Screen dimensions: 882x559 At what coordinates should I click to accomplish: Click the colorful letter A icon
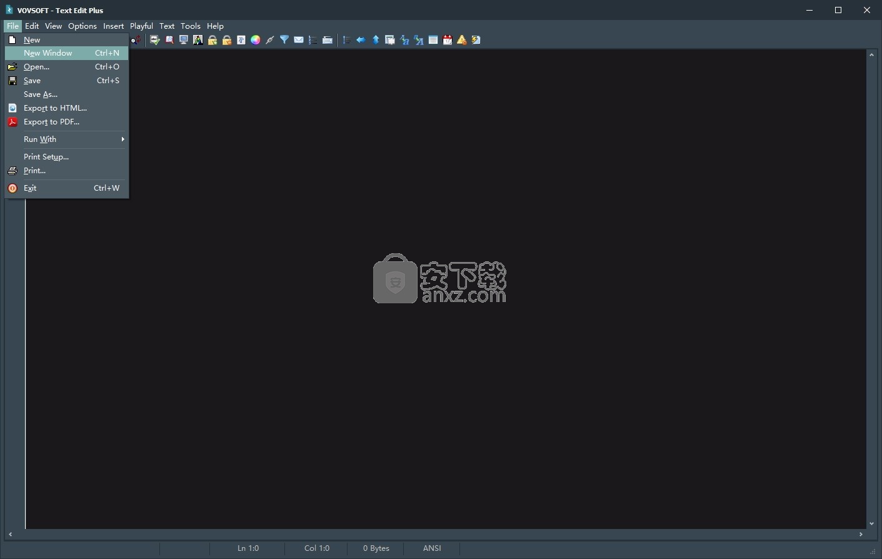coord(198,40)
